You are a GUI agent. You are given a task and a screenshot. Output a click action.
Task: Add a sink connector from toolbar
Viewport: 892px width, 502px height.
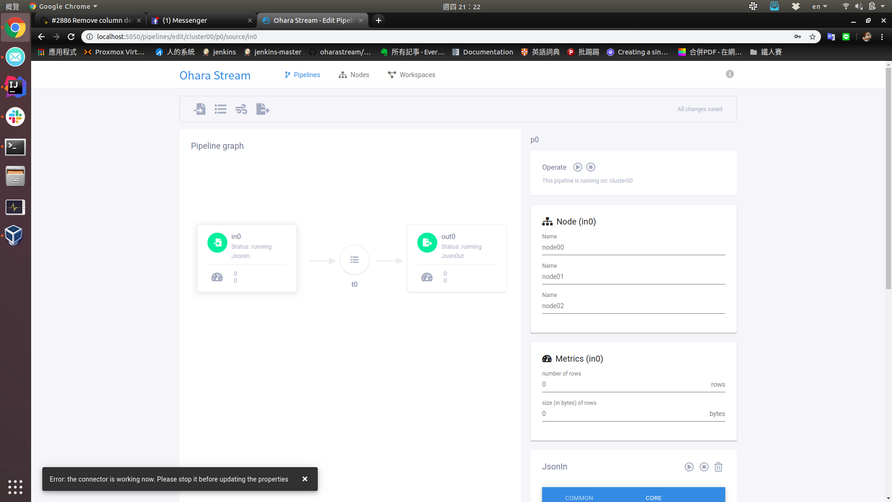(x=262, y=109)
